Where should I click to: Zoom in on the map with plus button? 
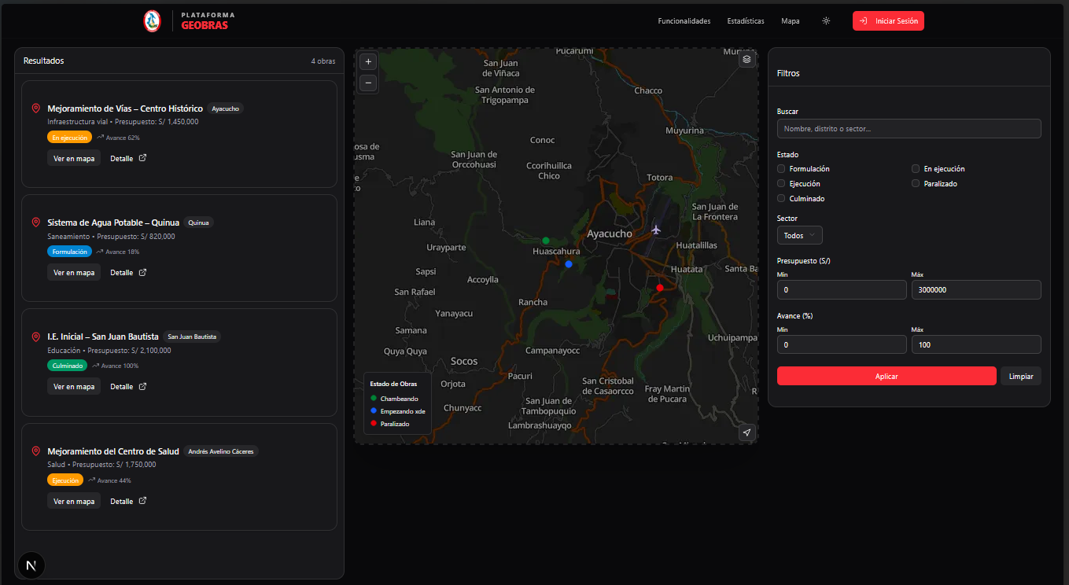coord(368,61)
